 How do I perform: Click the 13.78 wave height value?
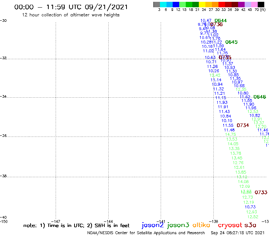tap(236, 153)
